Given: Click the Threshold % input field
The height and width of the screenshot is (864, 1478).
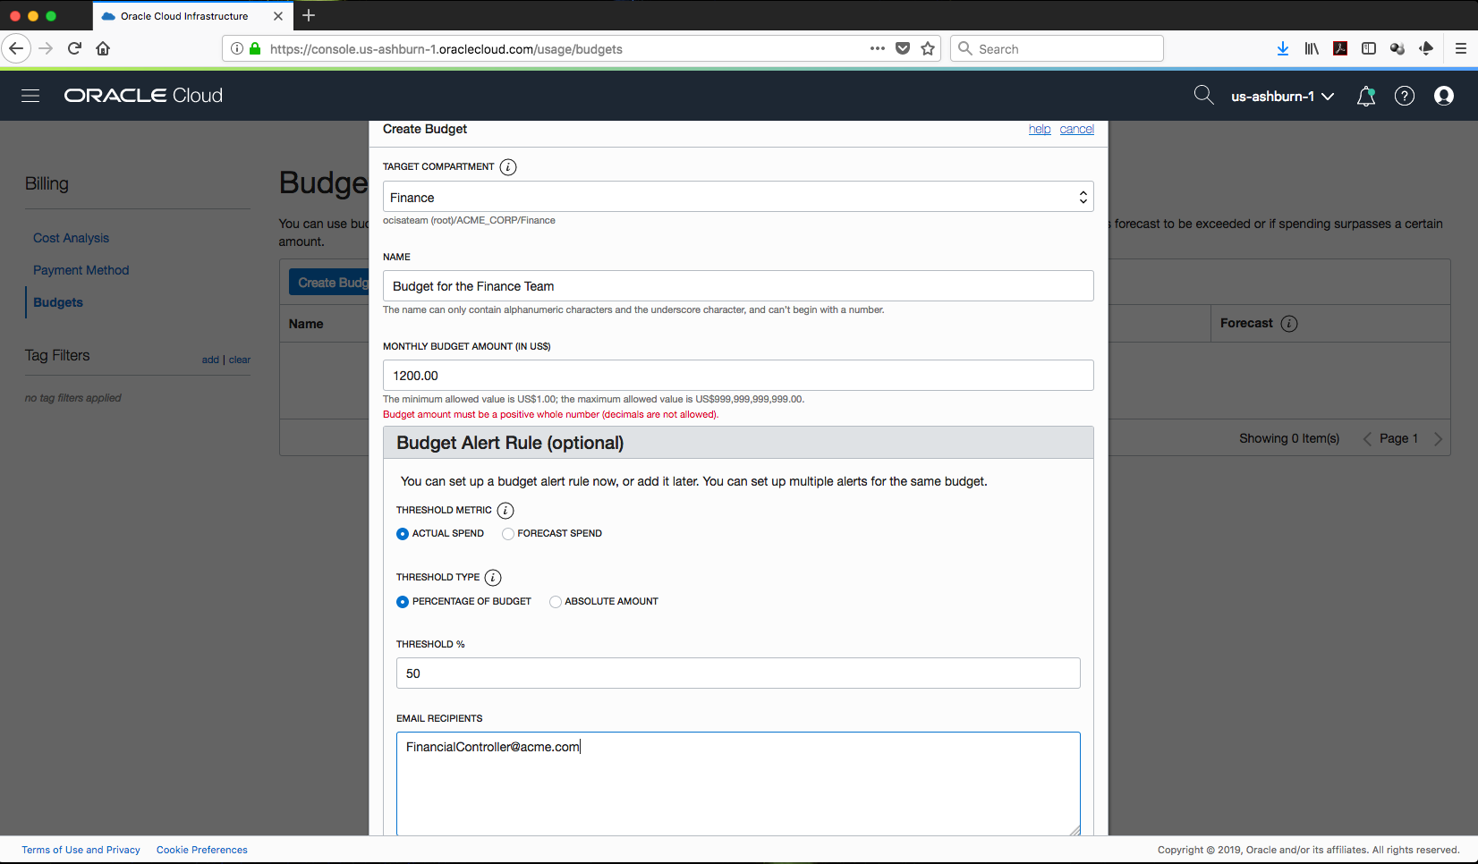Looking at the screenshot, I should coord(738,673).
